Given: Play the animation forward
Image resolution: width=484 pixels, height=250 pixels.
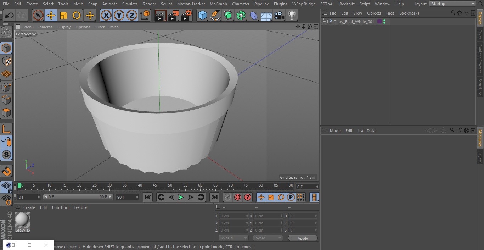Looking at the screenshot, I should [x=181, y=197].
